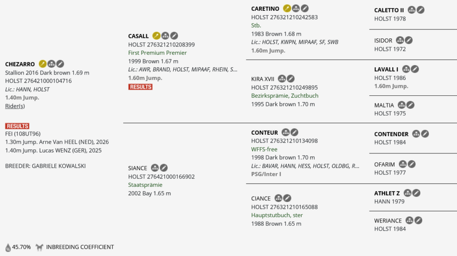Click the horse icon by Inbreeding Coefficient

(39, 247)
